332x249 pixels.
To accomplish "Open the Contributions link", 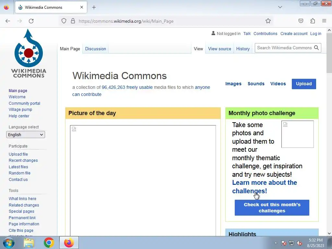I will pyautogui.click(x=265, y=34).
